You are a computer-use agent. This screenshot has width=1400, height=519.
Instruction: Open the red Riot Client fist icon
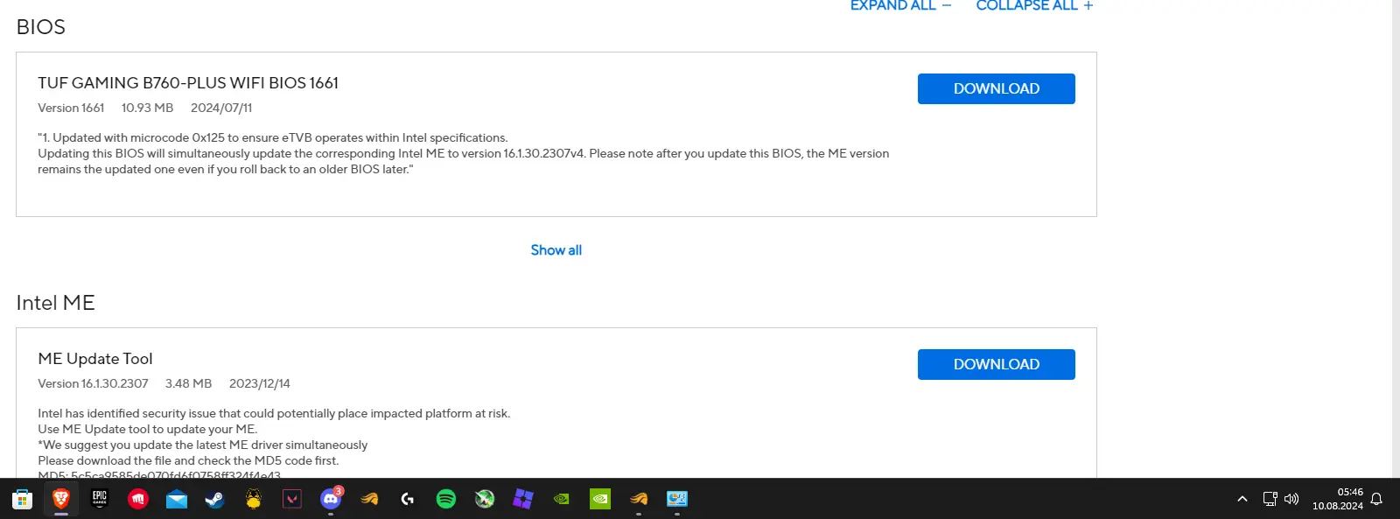(x=138, y=499)
